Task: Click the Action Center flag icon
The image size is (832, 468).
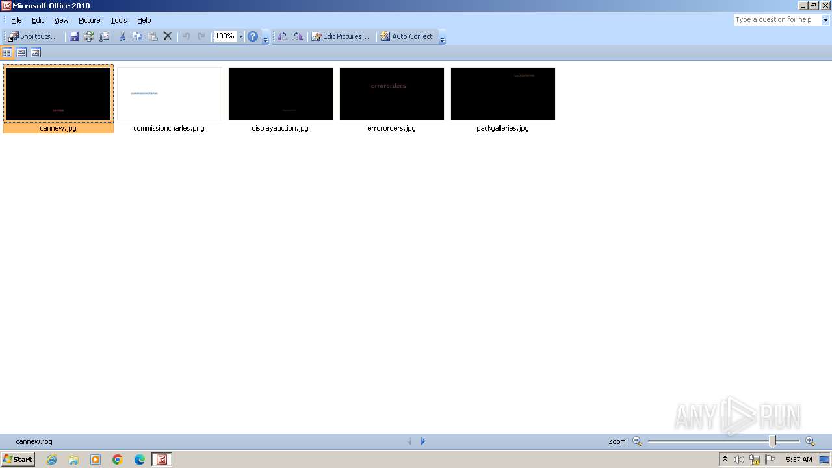Action: tap(770, 460)
